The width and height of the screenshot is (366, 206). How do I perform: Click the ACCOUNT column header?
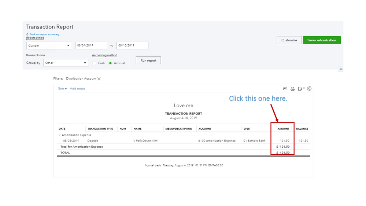tap(205, 129)
